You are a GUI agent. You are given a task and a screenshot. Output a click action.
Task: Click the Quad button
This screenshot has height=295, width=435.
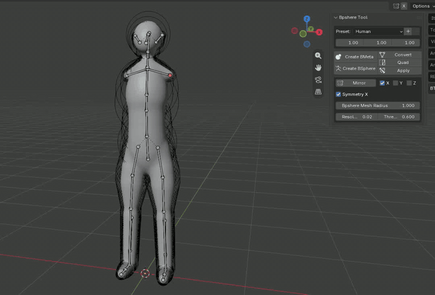click(399, 62)
